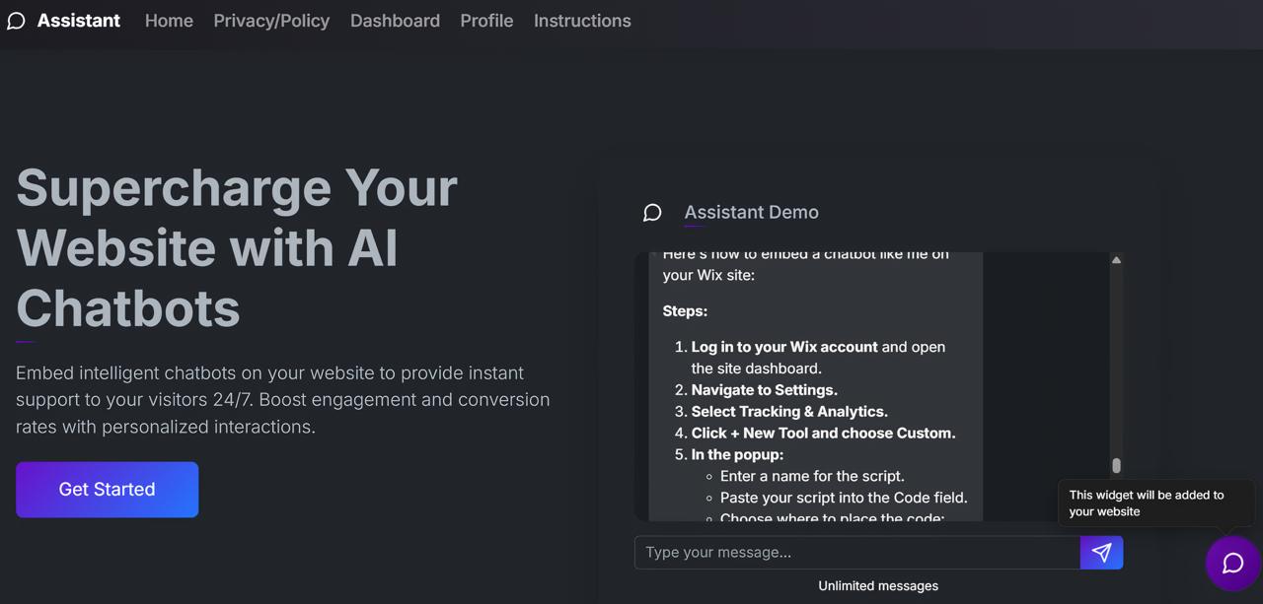Click the Assistant brand name link

pos(79,21)
